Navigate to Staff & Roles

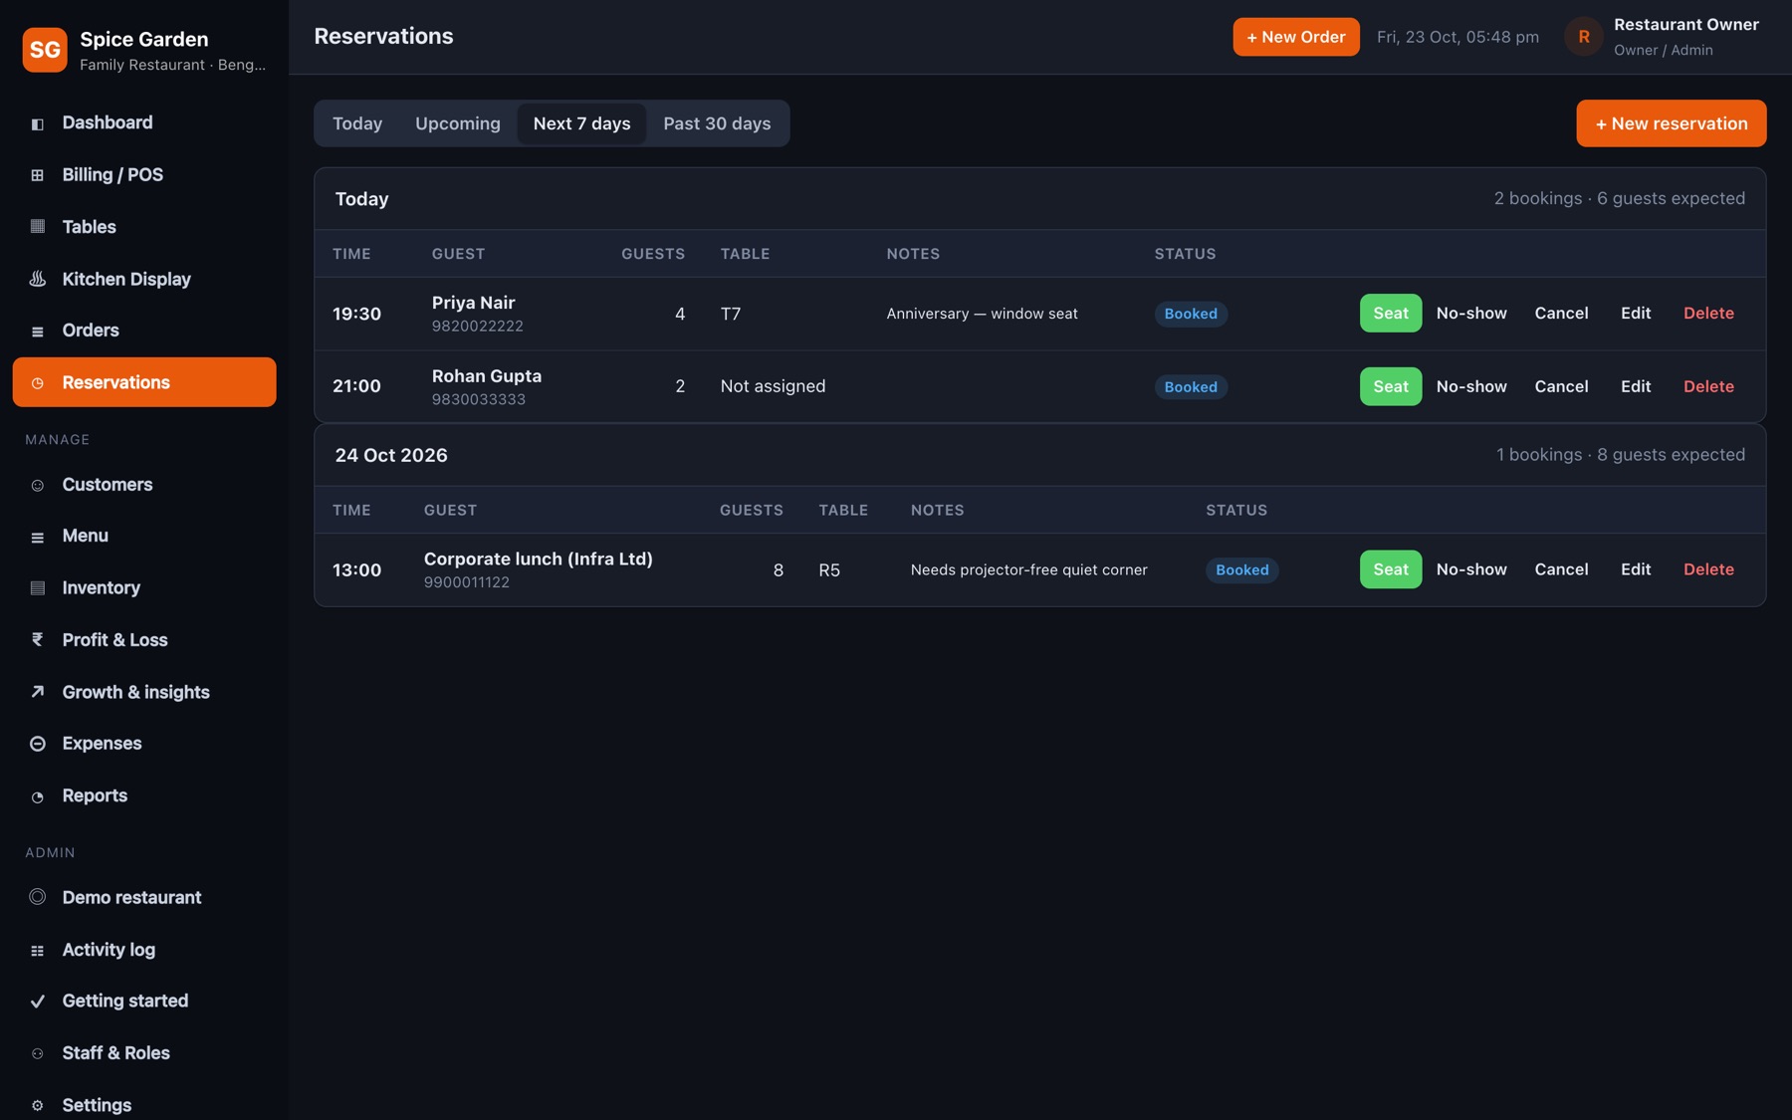click(x=144, y=1052)
